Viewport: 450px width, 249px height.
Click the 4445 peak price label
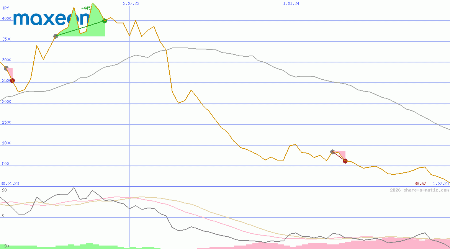(86, 7)
